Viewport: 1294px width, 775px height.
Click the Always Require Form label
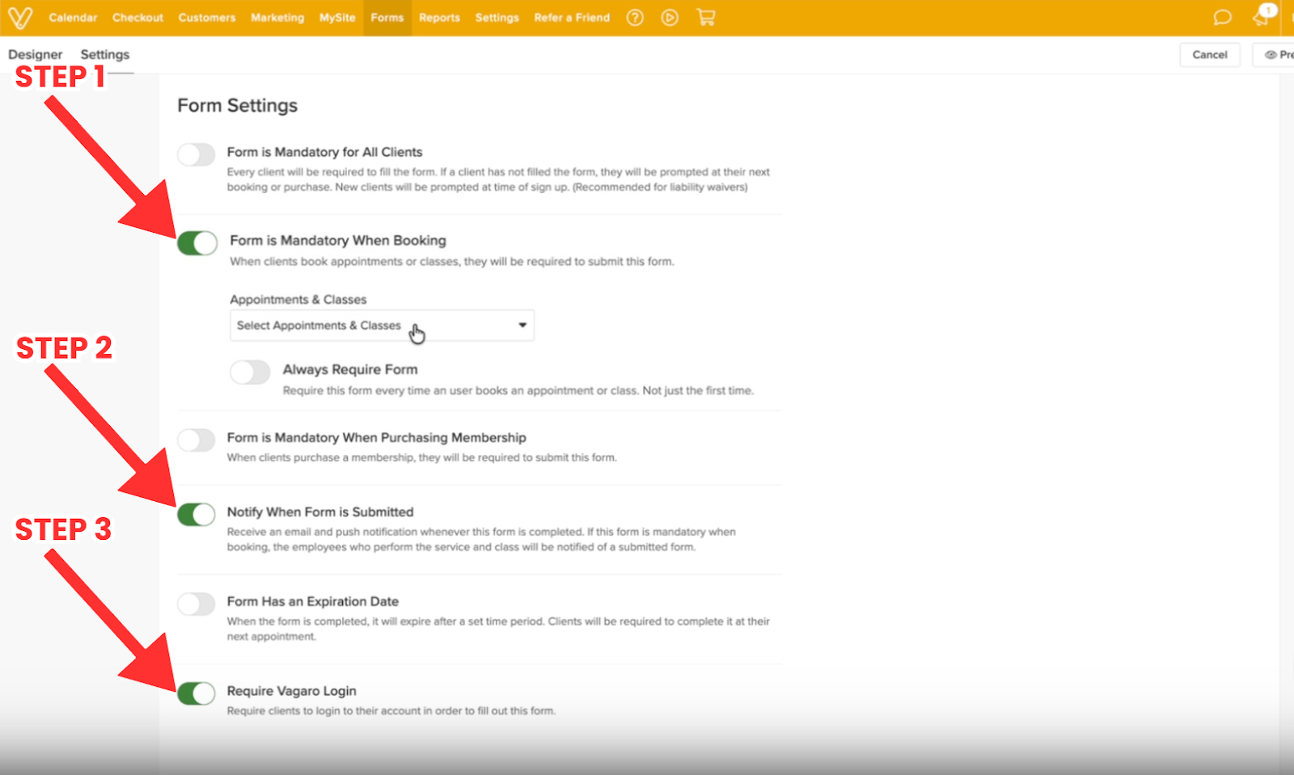coord(350,369)
